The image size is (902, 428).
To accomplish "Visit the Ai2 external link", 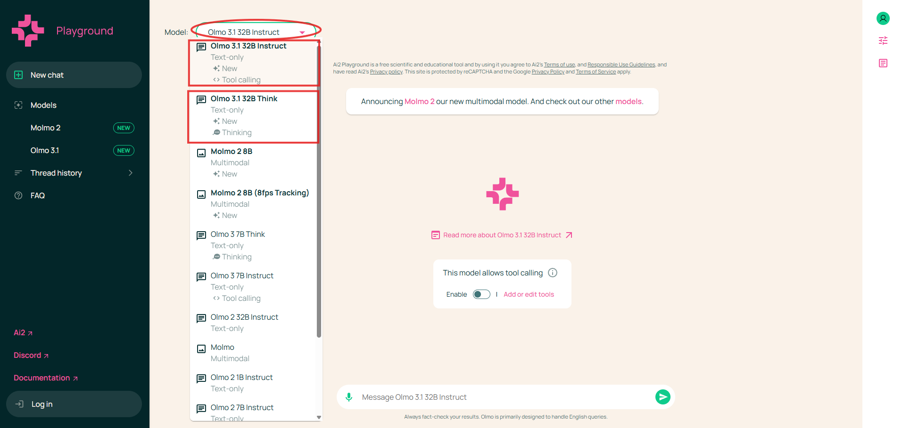I will click(x=23, y=332).
